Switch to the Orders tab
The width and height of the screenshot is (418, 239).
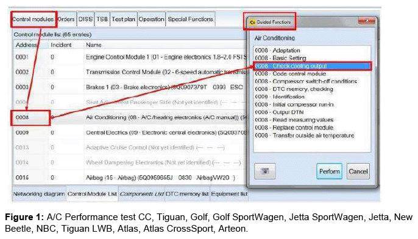point(66,19)
